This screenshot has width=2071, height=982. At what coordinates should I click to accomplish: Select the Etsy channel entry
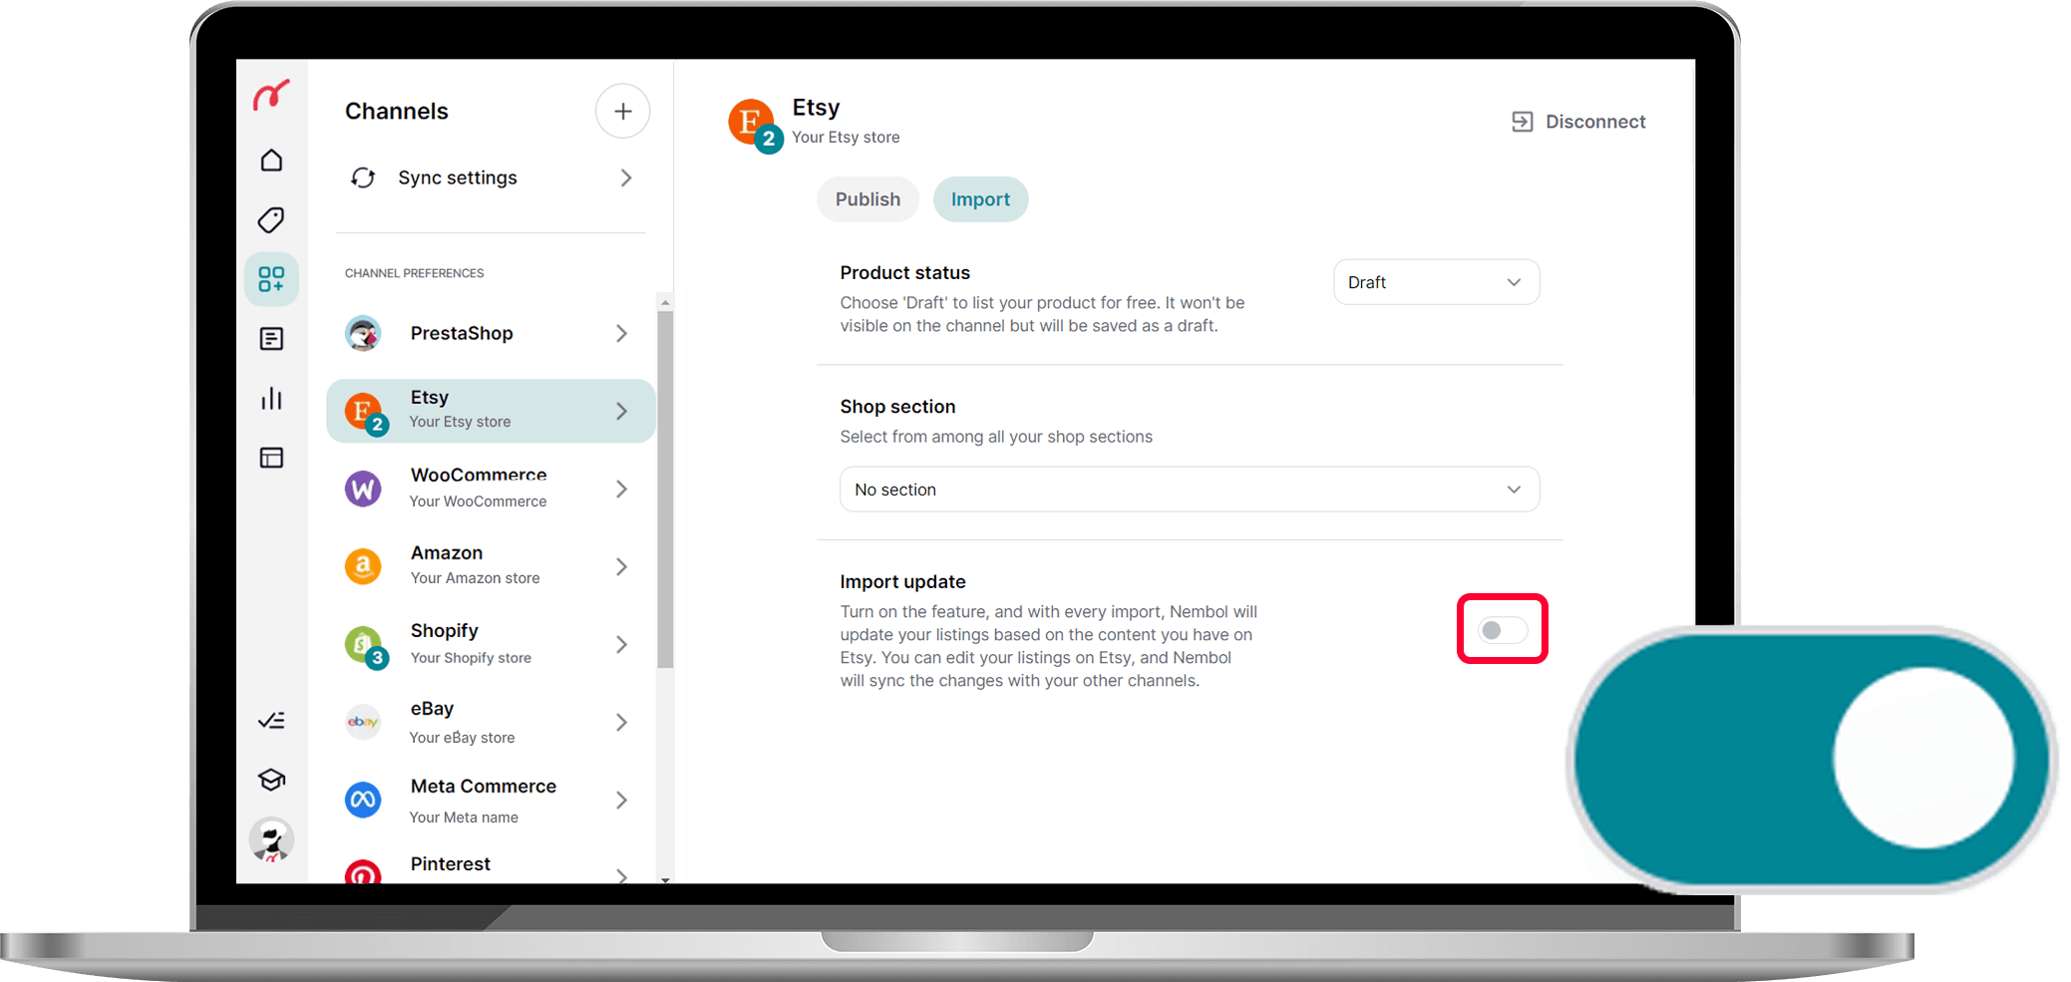(491, 411)
